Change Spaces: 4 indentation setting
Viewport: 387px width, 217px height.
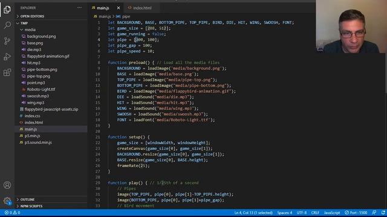point(285,213)
